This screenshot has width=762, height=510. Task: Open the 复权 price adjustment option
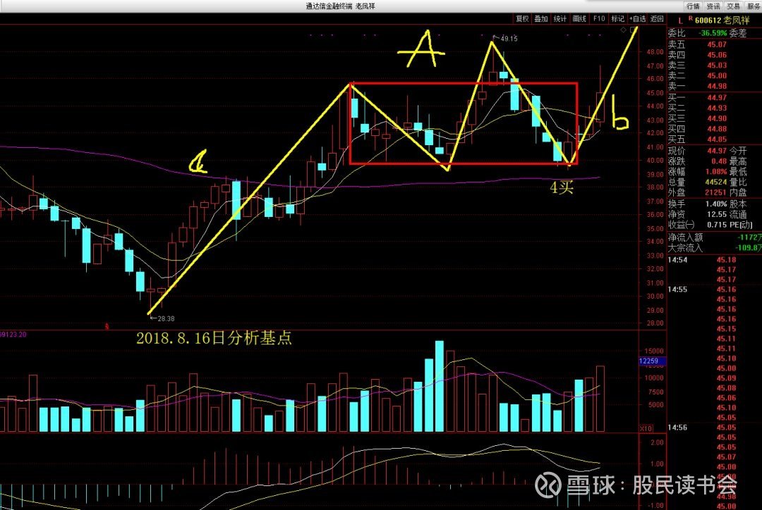522,18
